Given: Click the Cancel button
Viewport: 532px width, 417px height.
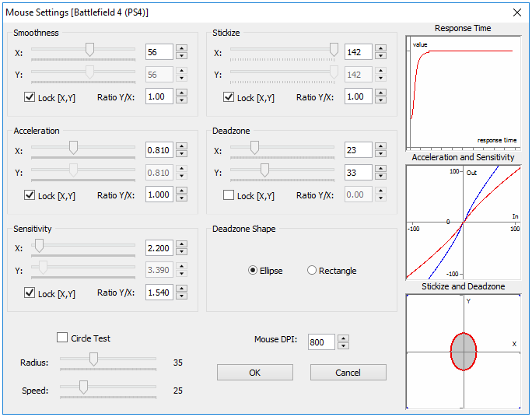Looking at the screenshot, I should point(348,373).
